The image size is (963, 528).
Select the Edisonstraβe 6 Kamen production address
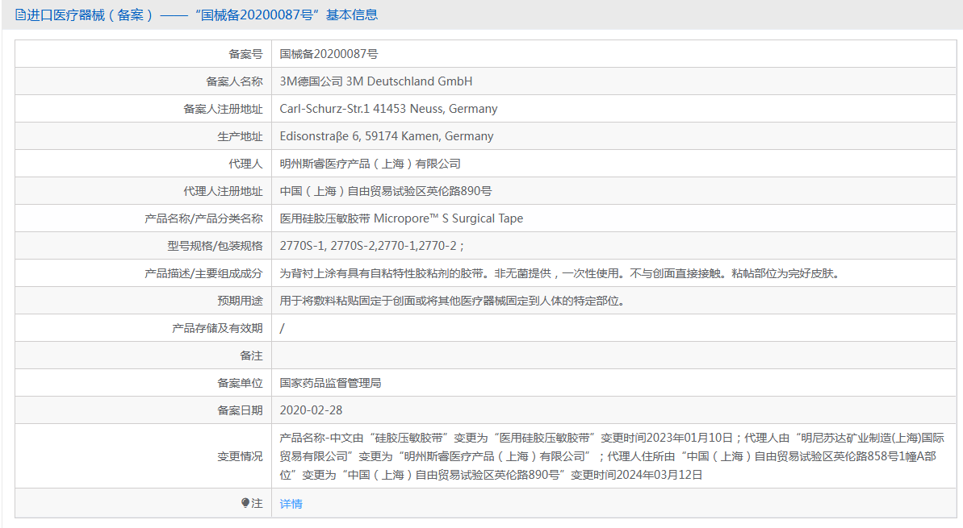[x=387, y=136]
